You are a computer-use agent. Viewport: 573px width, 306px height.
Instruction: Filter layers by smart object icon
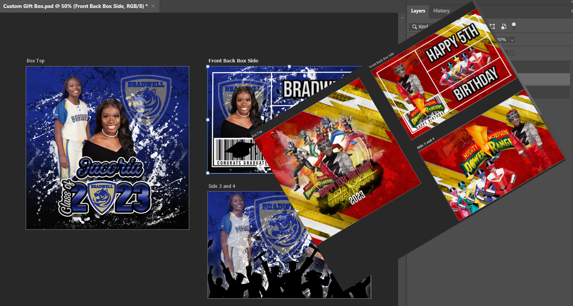[504, 27]
